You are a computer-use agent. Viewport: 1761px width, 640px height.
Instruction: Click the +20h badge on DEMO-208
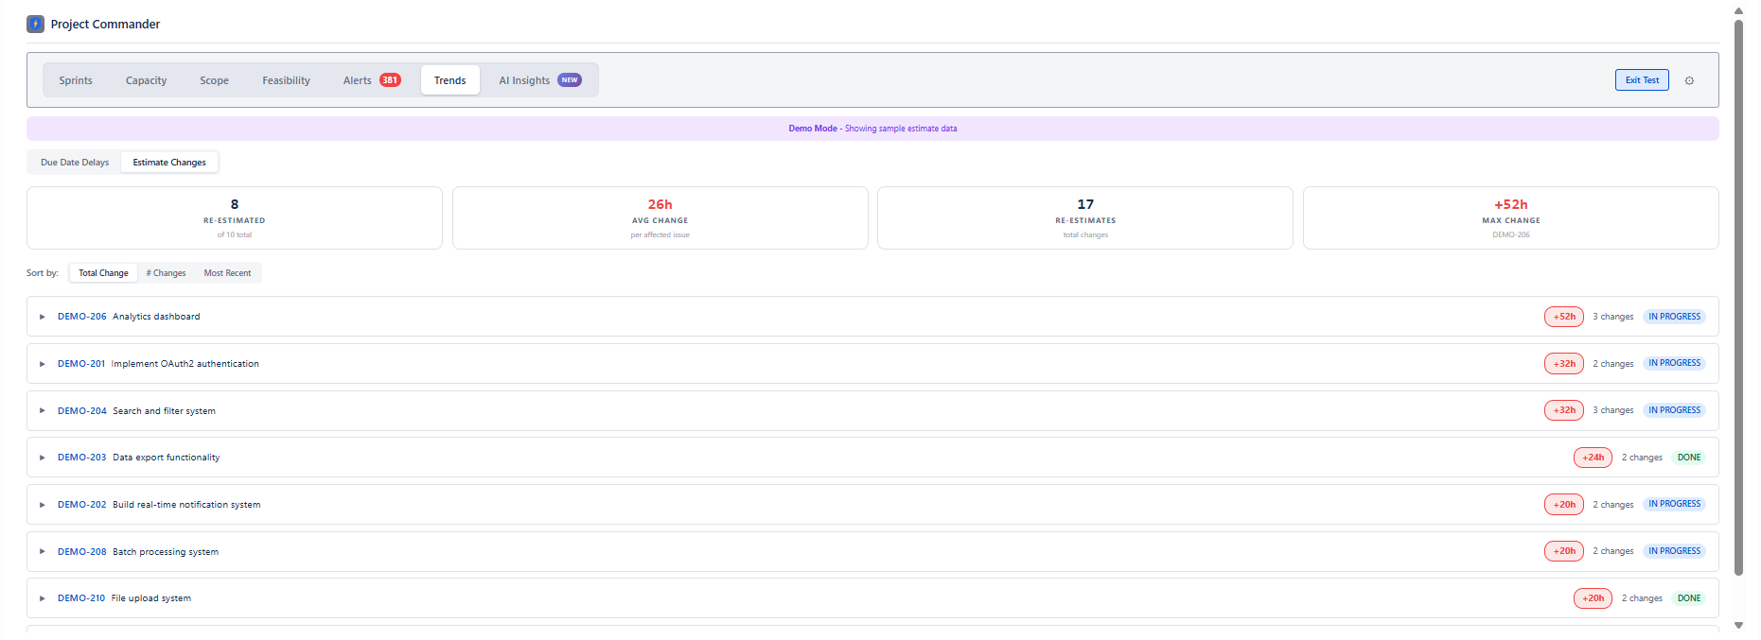pyautogui.click(x=1563, y=551)
